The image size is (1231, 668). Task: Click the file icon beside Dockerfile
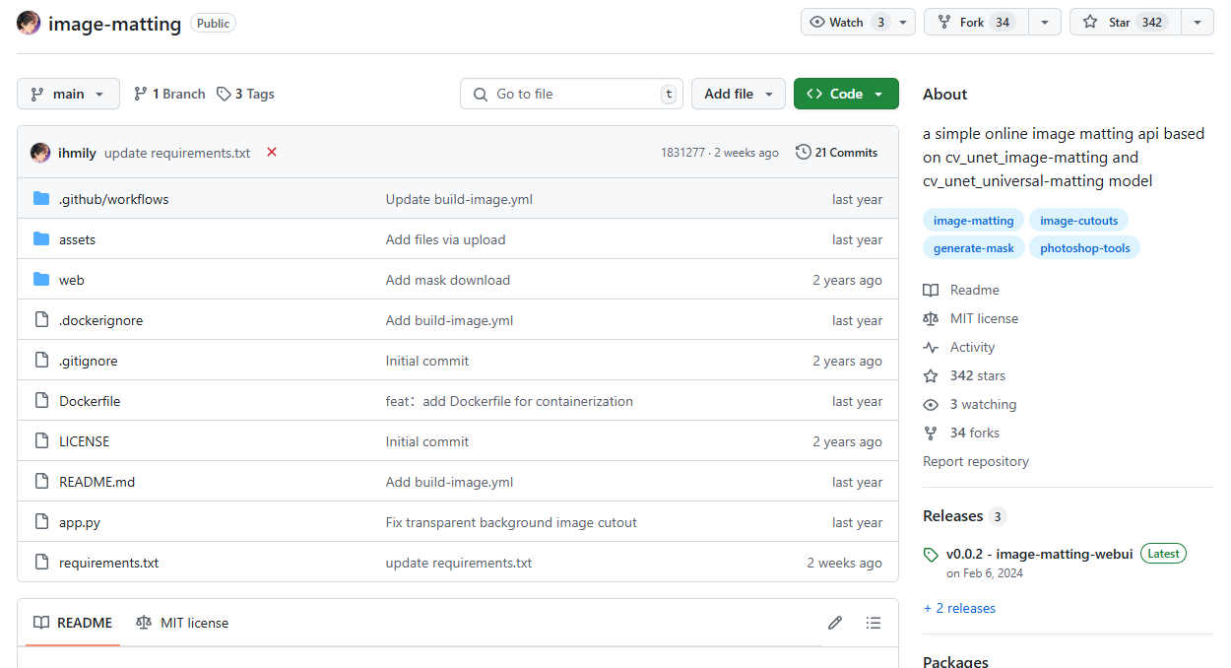click(41, 401)
